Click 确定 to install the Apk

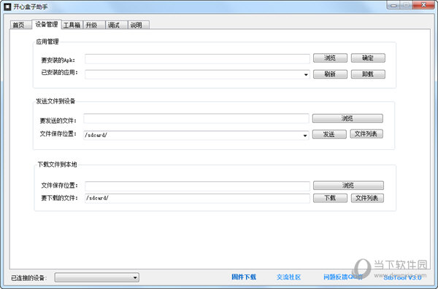[368, 58]
